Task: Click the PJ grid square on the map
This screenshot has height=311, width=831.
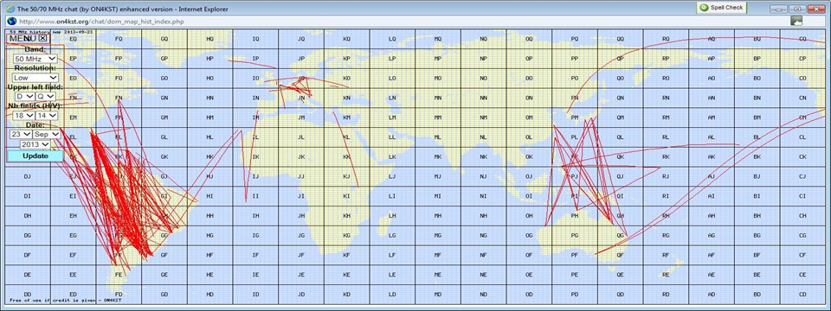Action: click(575, 176)
